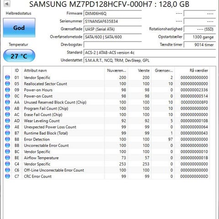Screen dimensions: 219x219
Task: Go to previous disk using left arrow
Action: point(7,4)
